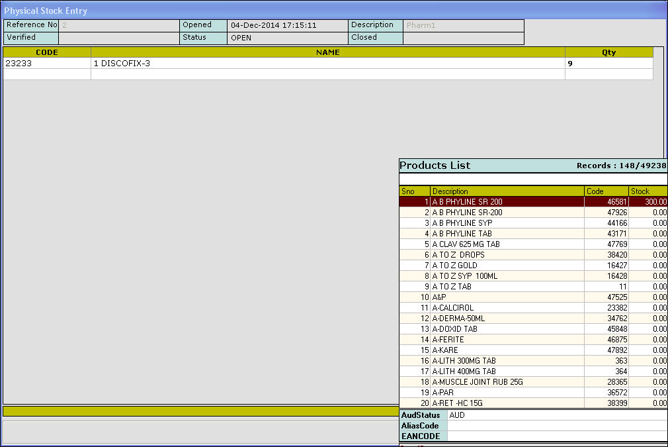
Task: Click code 47926 in Products List
Action: pos(606,213)
